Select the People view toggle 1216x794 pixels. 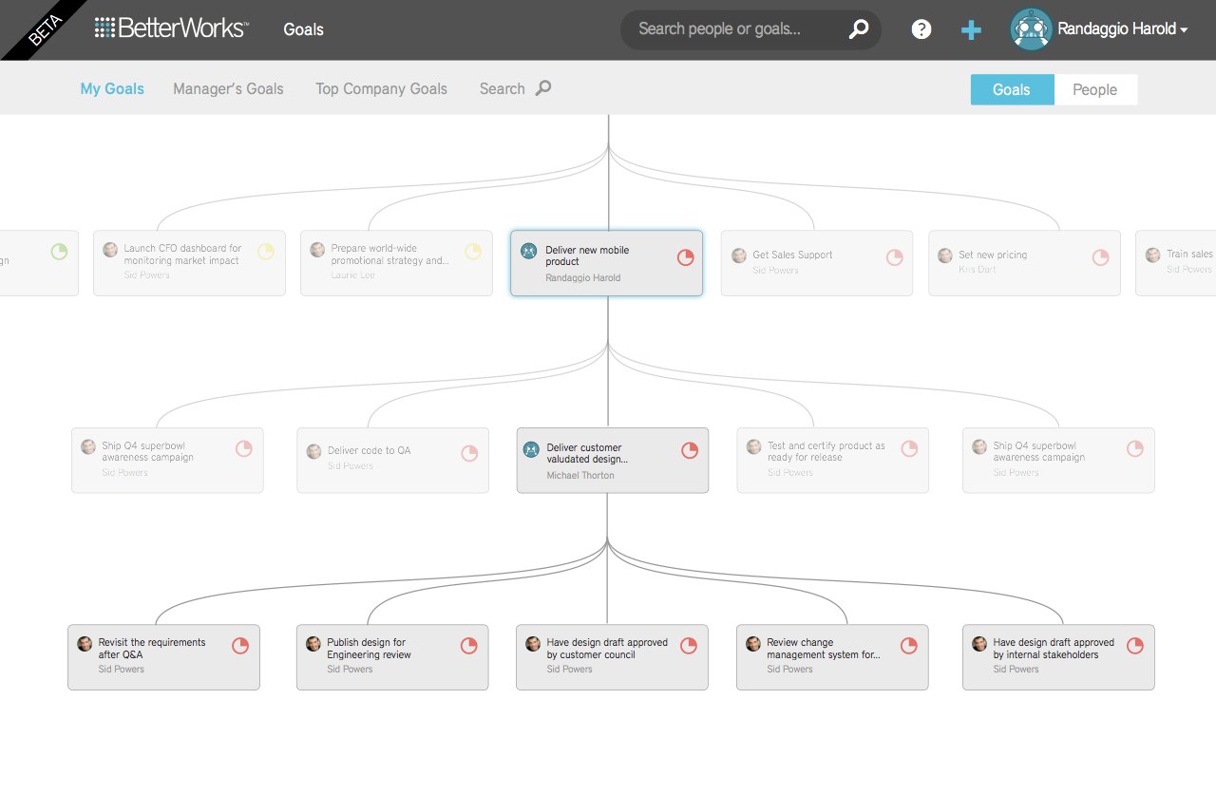pyautogui.click(x=1094, y=89)
